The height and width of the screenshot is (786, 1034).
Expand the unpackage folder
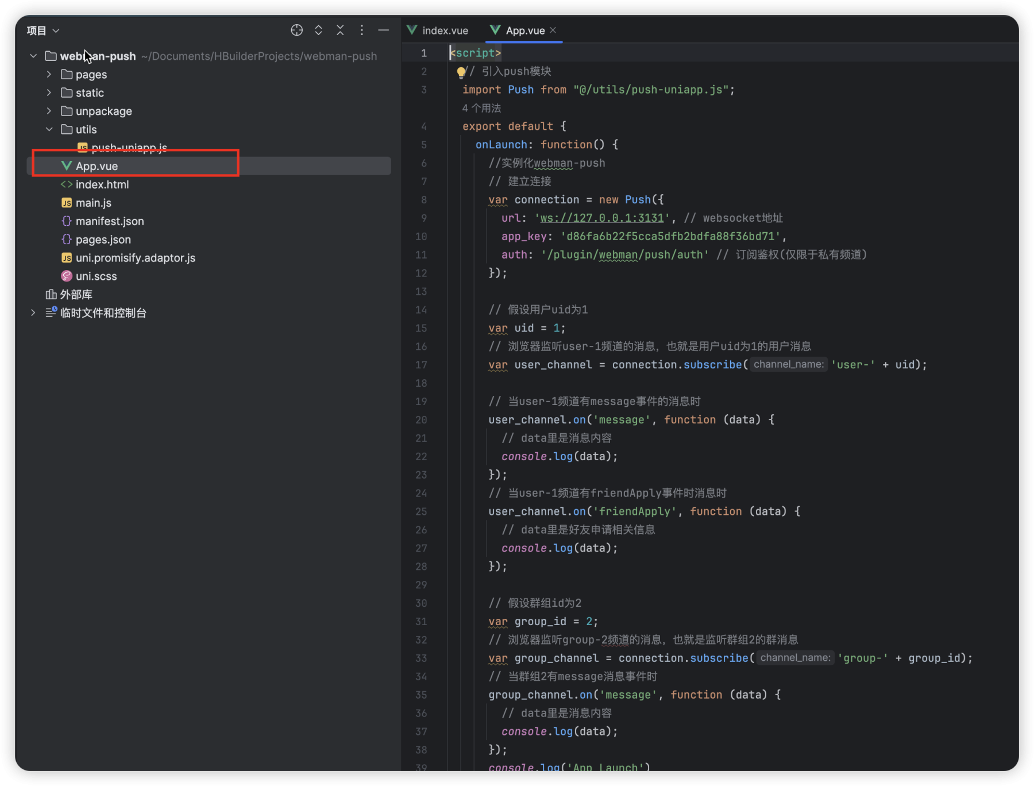(x=49, y=111)
